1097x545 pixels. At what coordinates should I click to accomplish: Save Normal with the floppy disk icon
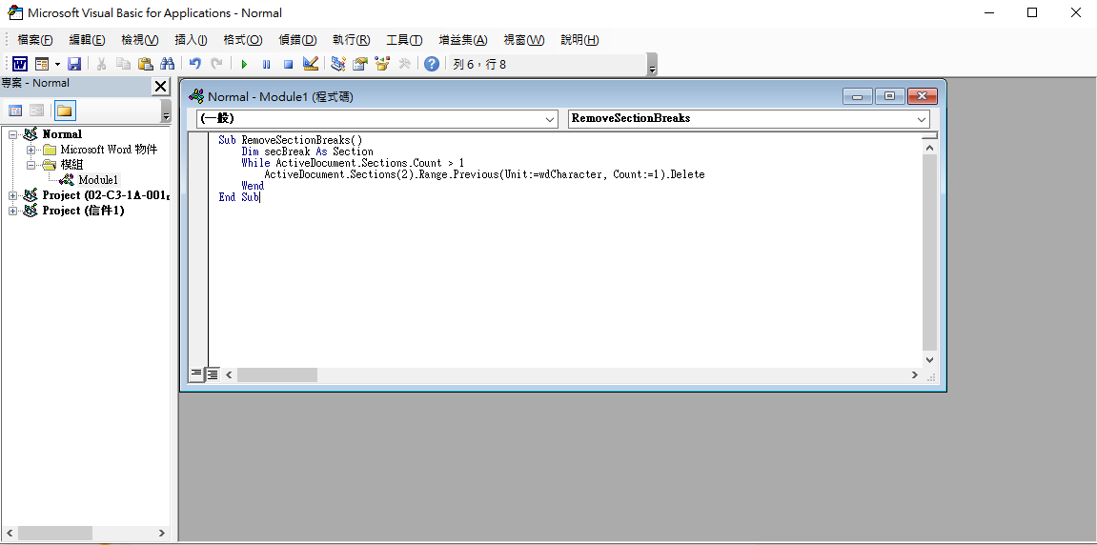tap(74, 65)
